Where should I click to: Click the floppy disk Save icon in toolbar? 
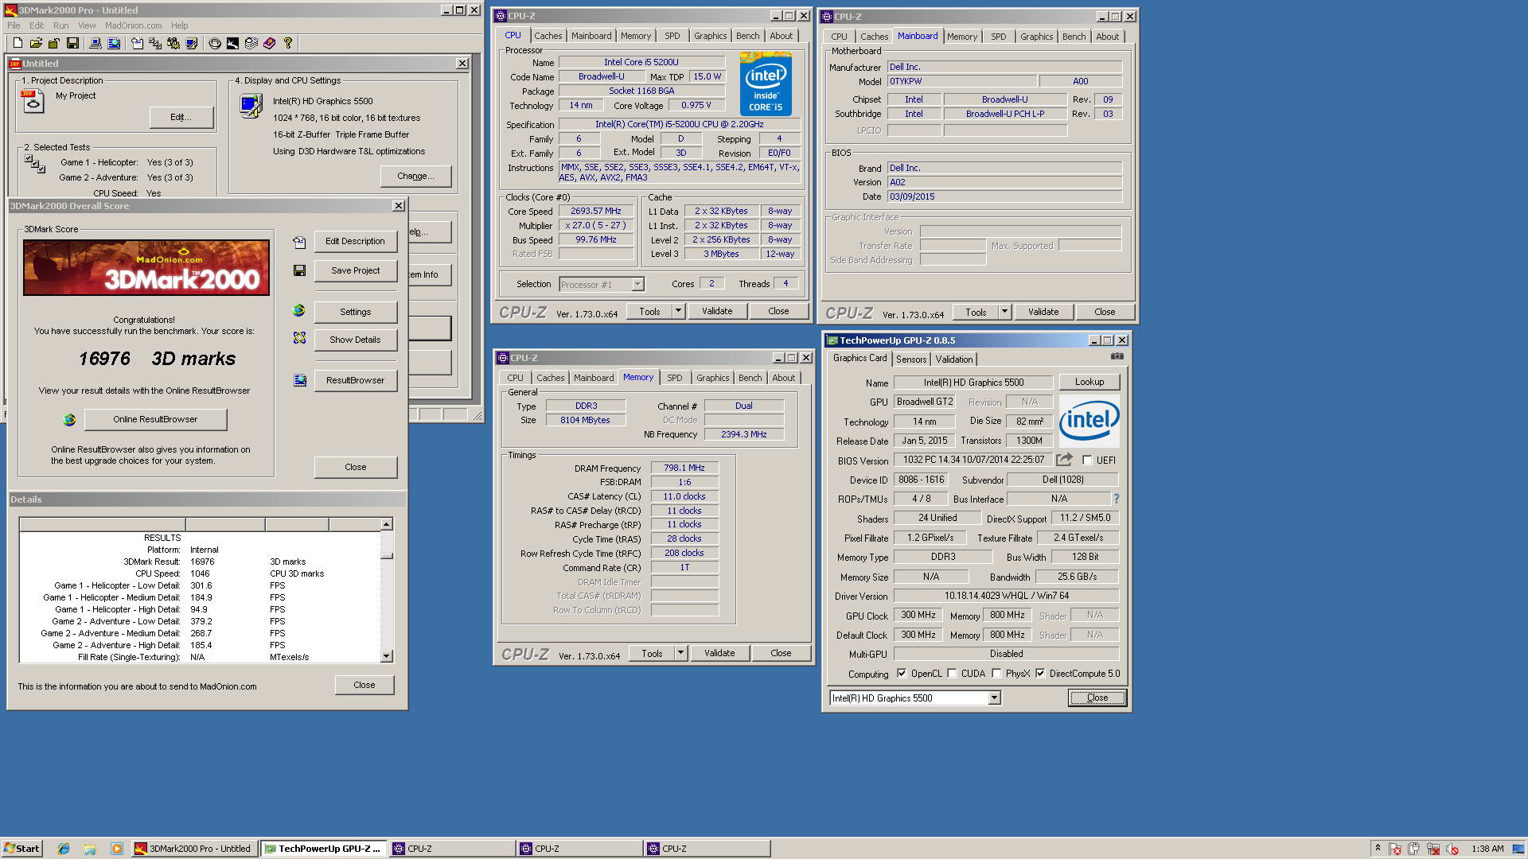tap(73, 43)
